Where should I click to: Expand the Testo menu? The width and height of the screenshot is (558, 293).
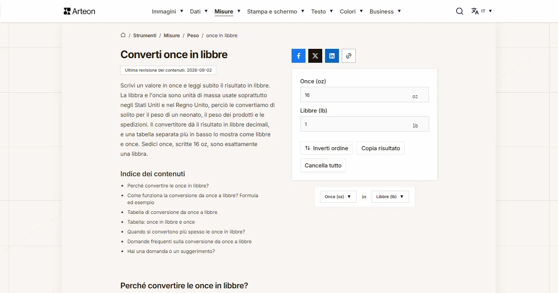[x=322, y=11]
